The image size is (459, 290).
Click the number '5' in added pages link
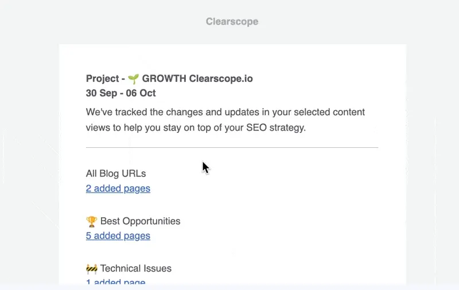click(88, 236)
